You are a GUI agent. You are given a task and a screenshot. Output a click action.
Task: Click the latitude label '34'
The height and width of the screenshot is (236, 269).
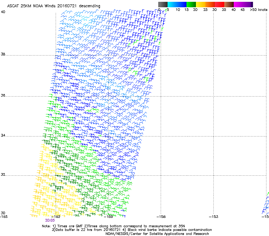coord(3,135)
